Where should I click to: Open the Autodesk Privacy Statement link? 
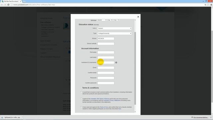coord(112,100)
